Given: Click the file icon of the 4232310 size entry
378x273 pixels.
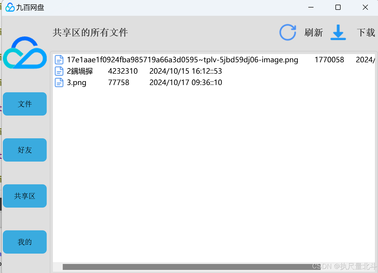Looking at the screenshot, I should [59, 71].
